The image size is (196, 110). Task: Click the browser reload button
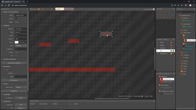(x=9, y=5)
